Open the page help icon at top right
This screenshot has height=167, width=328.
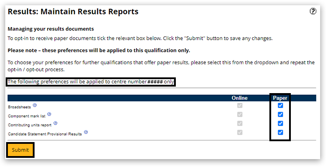(x=313, y=11)
